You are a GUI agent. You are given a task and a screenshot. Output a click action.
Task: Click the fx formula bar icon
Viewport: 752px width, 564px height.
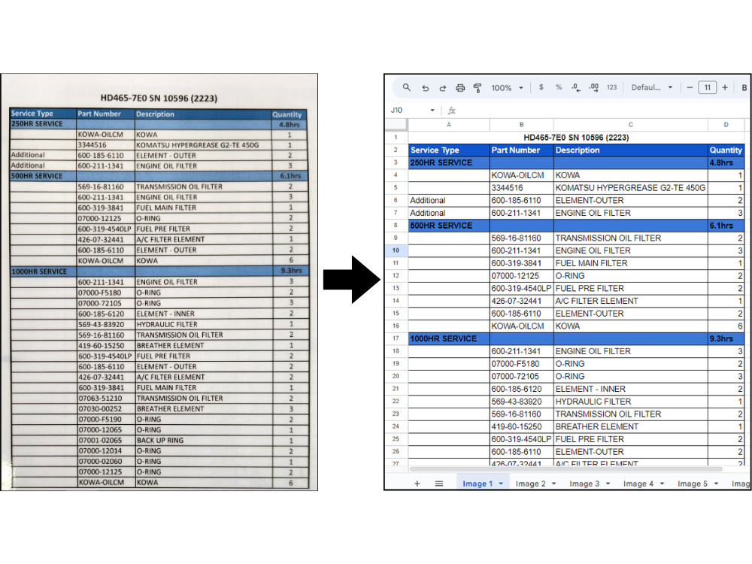click(x=451, y=111)
